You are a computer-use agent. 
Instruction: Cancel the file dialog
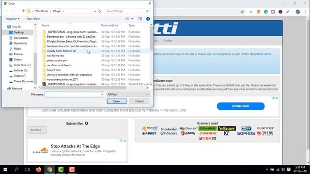tap(139, 101)
